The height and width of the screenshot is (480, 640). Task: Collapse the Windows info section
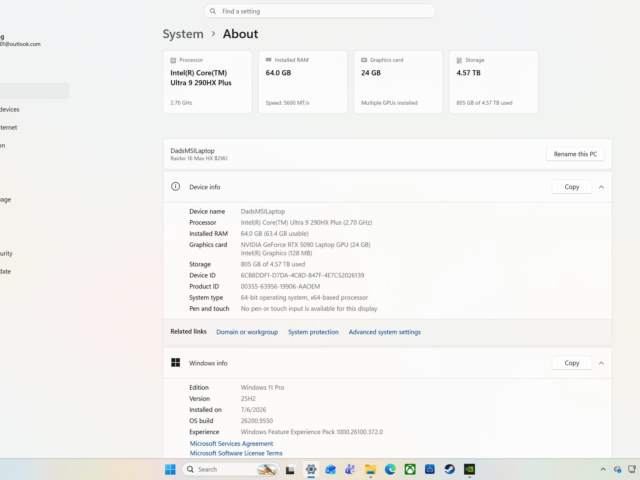click(x=601, y=363)
